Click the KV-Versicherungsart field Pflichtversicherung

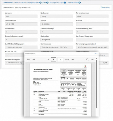pyautogui.click(x=15, y=63)
